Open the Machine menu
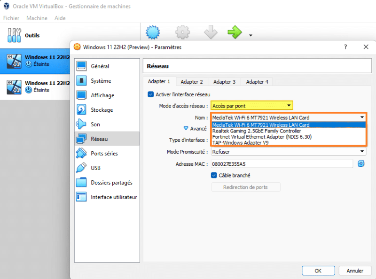Viewport: 376px width, 279px height. (37, 18)
